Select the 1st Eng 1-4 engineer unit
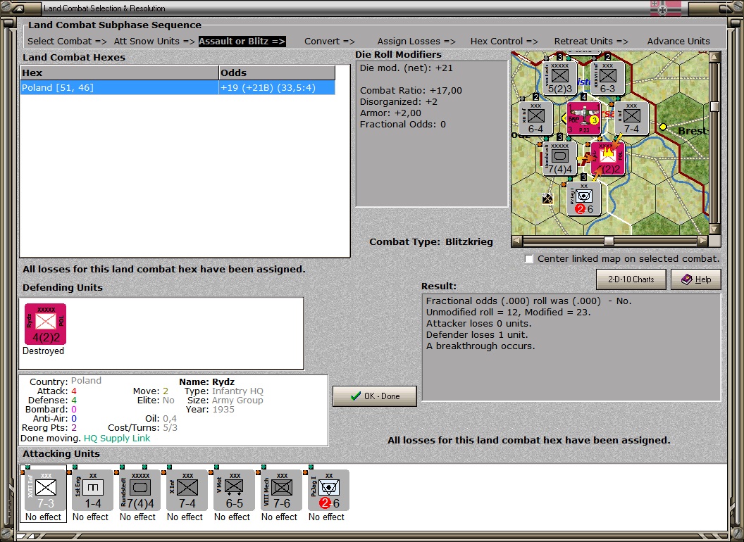 (x=92, y=491)
